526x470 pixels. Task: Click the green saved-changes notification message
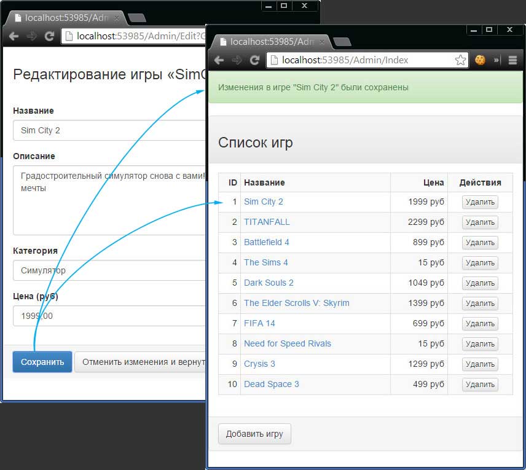pos(366,87)
